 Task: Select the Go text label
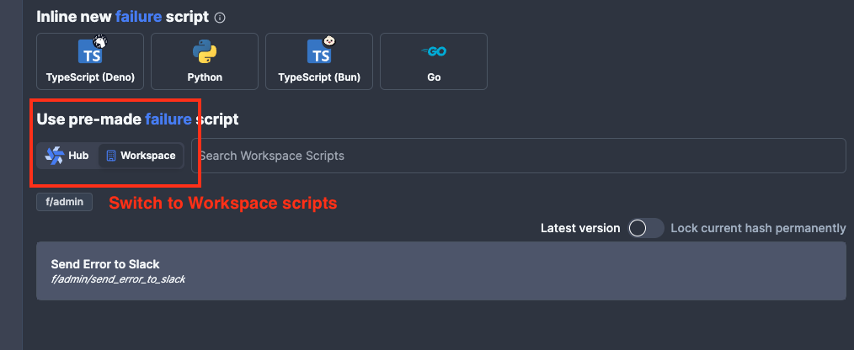tap(434, 77)
